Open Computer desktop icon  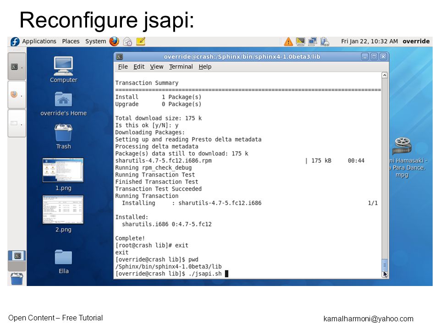[63, 70]
